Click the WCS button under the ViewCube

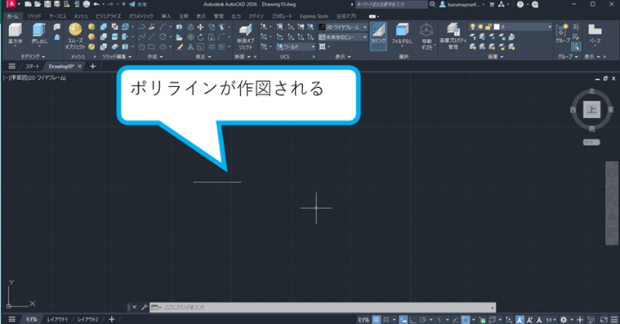pyautogui.click(x=592, y=142)
